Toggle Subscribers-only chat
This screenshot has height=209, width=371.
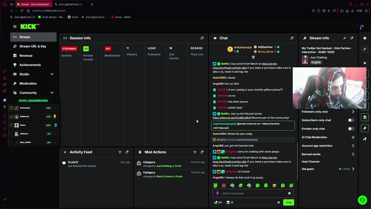pos(351,120)
